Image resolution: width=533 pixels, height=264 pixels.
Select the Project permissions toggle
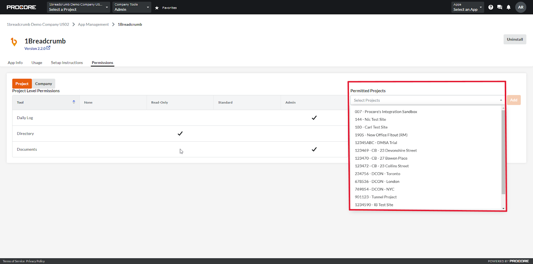tap(22, 84)
